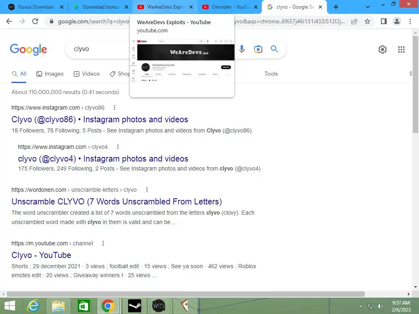
Task: Open Steam from the taskbar
Action: (134, 306)
